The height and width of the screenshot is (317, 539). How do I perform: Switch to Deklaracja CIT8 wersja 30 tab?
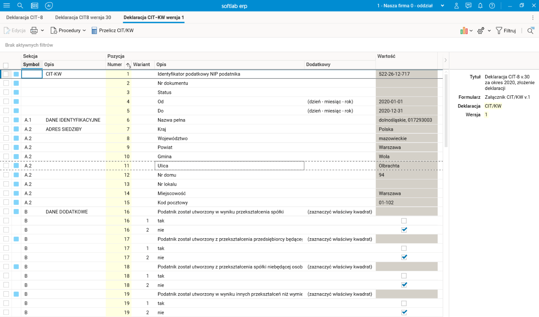83,18
